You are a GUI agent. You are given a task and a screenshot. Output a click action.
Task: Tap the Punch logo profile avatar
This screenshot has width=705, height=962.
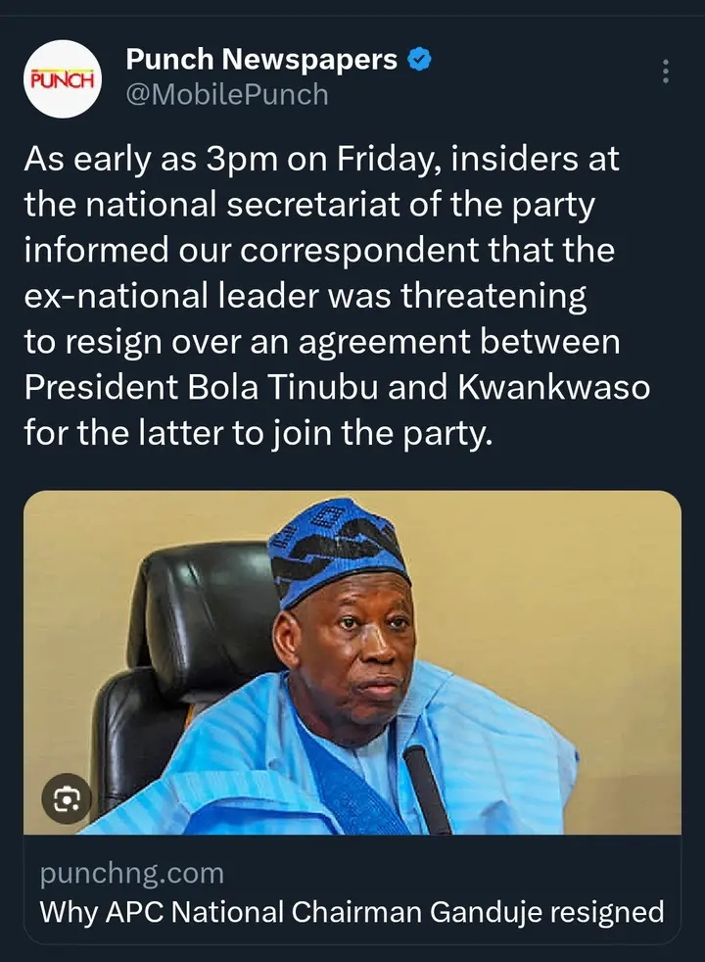(x=61, y=80)
